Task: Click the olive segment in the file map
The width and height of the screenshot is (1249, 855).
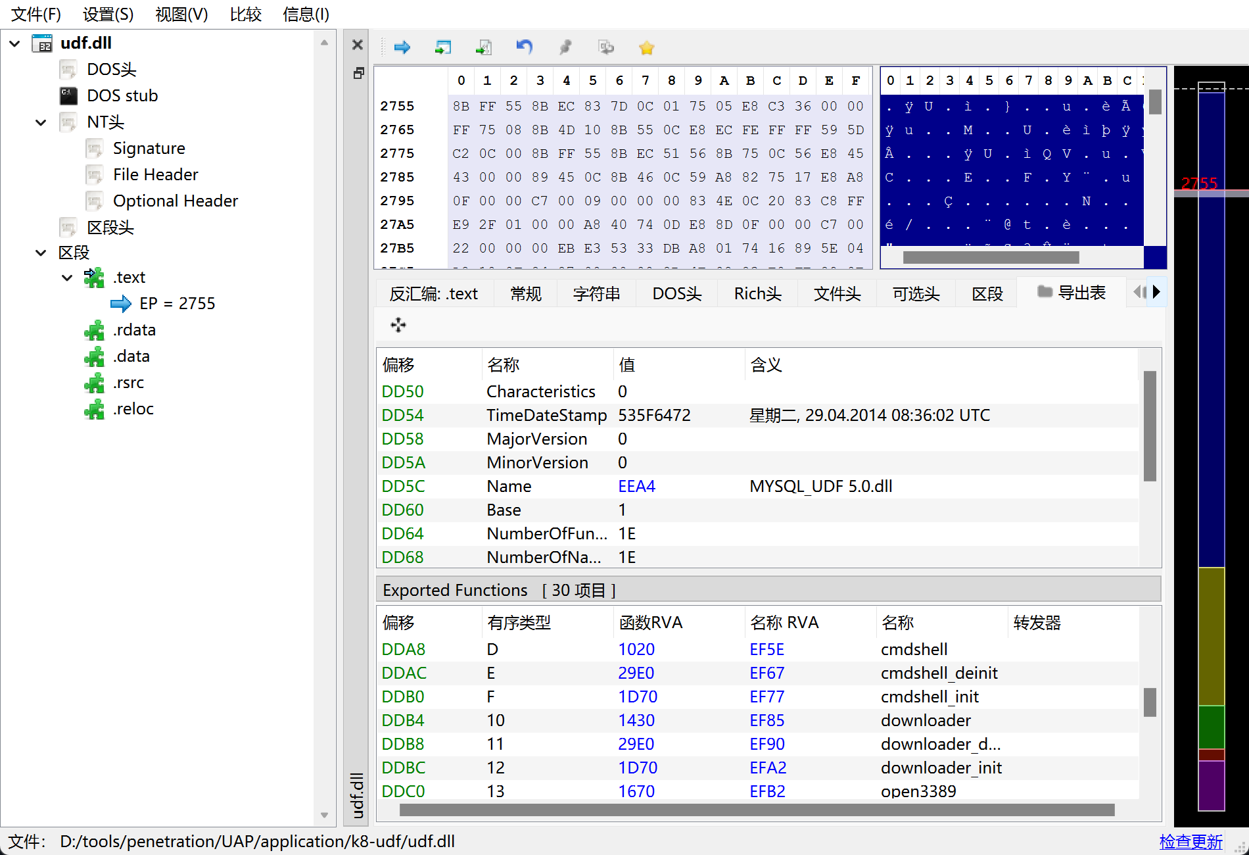Action: coord(1211,636)
